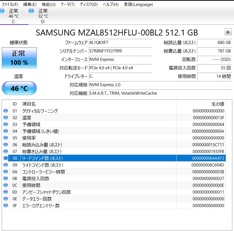Click the status orb for highlighted row 08

click(6, 158)
